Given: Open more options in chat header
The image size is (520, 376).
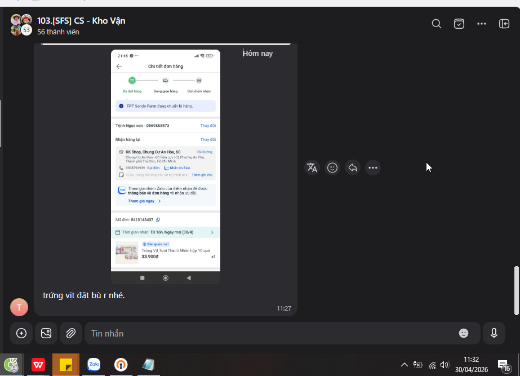Looking at the screenshot, I should pos(482,24).
